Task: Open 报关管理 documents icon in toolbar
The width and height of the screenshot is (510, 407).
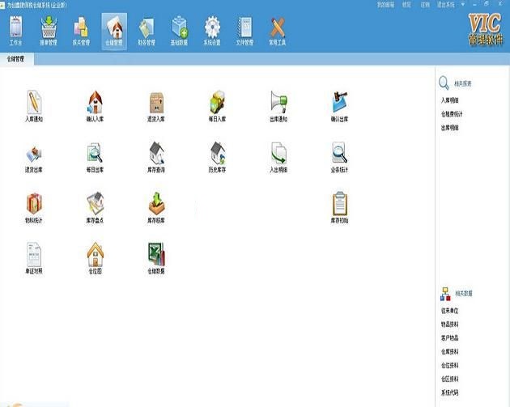Action: (x=81, y=32)
